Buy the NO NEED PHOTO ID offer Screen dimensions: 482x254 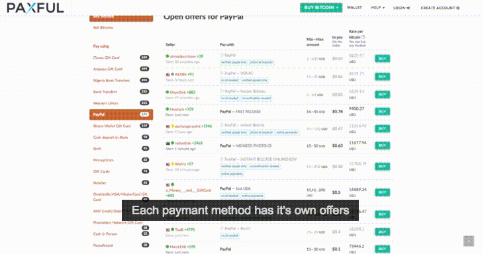[382, 146]
